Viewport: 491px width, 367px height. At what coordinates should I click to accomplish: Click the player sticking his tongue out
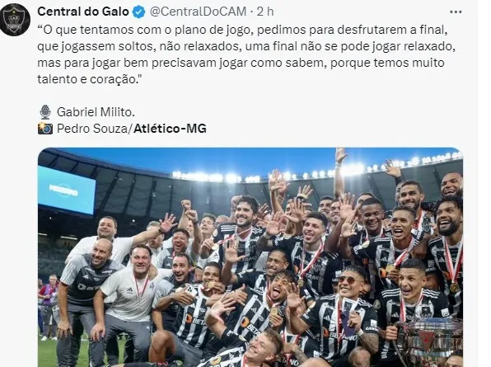[x=278, y=289]
